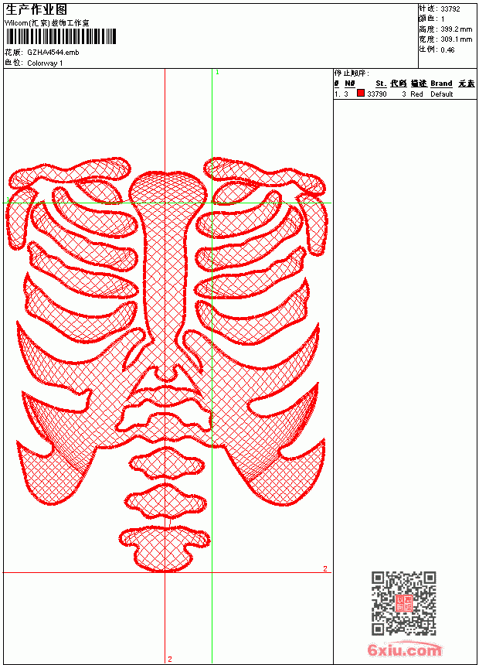
Task: Click the red marker 2 on right edge
Action: (325, 568)
